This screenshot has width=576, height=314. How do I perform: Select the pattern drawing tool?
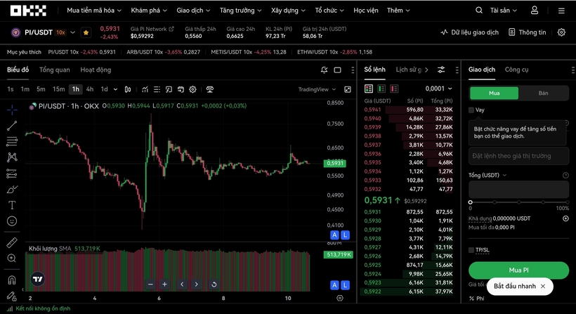point(12,157)
